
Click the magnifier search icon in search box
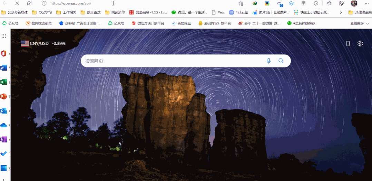[281, 61]
